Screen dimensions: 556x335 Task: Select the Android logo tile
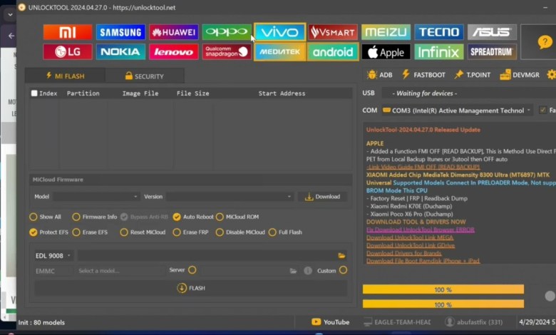pyautogui.click(x=333, y=52)
